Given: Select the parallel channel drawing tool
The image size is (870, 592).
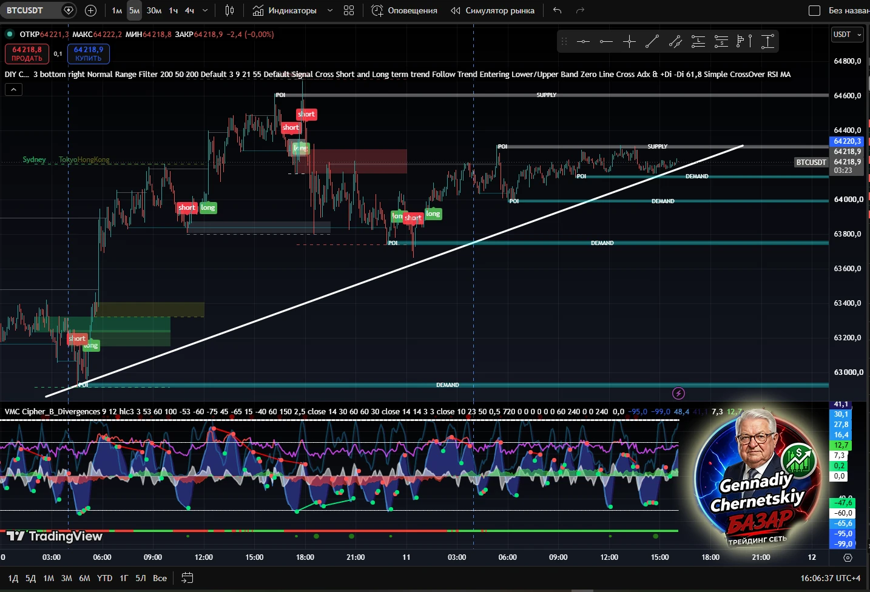Looking at the screenshot, I should coord(675,41).
